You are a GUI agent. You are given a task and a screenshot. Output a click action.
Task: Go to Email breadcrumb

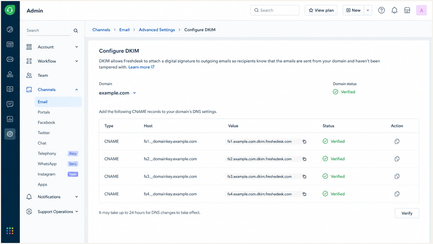(124, 30)
